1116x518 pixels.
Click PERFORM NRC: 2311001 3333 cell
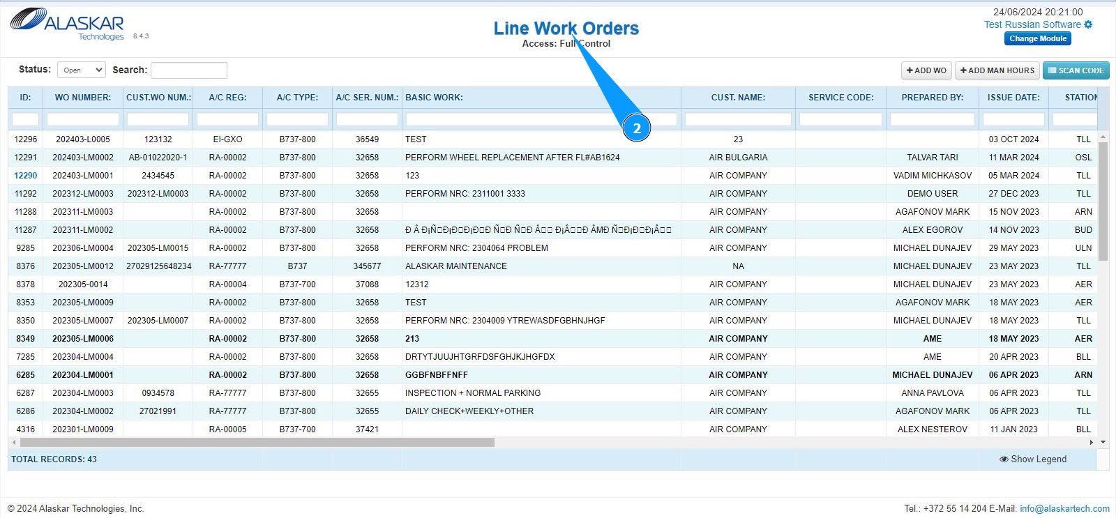tap(465, 194)
